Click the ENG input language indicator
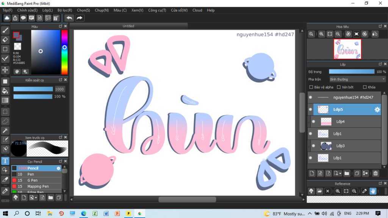388x218 pixels. (x=348, y=213)
